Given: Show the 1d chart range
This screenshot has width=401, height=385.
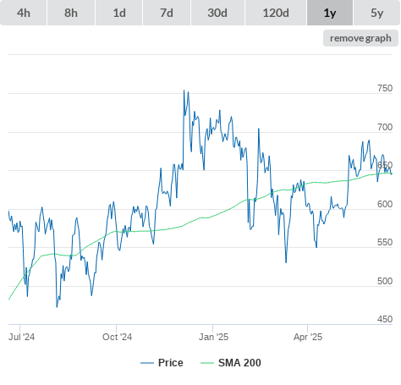Looking at the screenshot, I should pos(119,13).
